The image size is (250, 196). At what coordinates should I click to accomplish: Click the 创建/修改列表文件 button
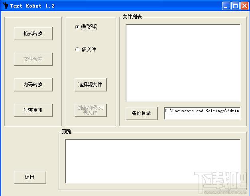(91, 110)
